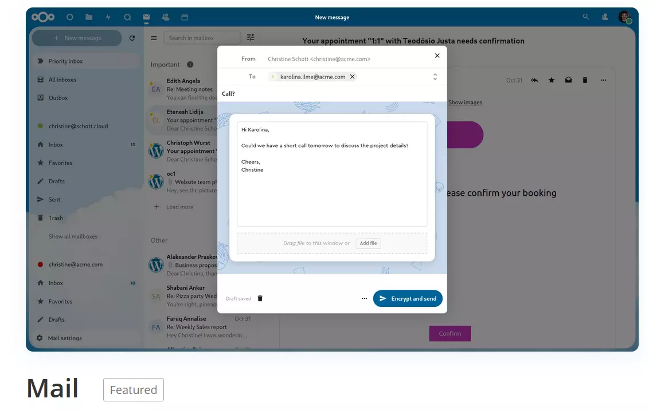Expand the CC/BCC recipient toggle arrows
This screenshot has width=649, height=410.
(x=435, y=77)
